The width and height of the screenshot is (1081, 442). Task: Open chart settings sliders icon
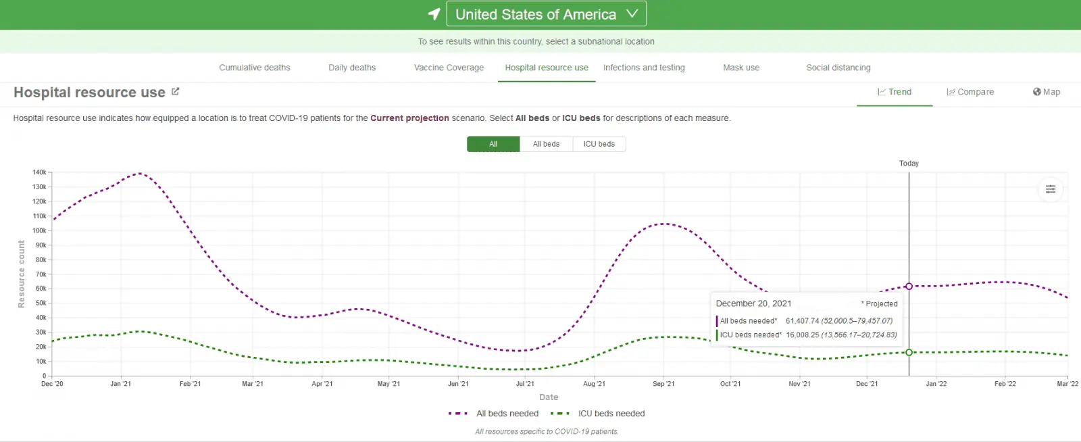point(1051,189)
